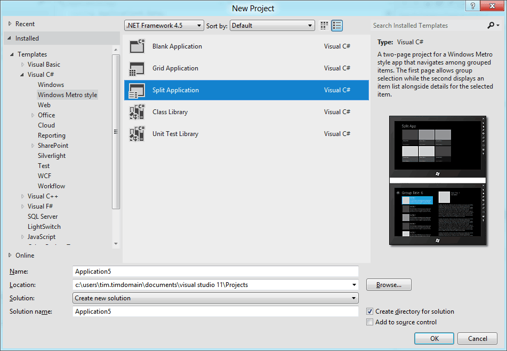Select the Unit Test Library icon
The height and width of the screenshot is (351, 507).
click(x=137, y=134)
